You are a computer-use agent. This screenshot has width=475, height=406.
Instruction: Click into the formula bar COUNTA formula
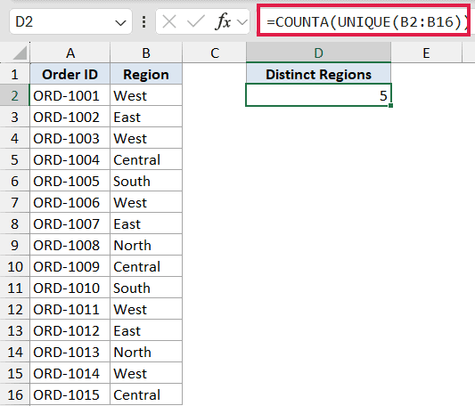(x=364, y=20)
